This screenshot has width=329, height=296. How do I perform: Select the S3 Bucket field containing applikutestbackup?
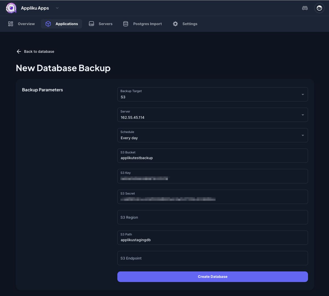point(212,156)
